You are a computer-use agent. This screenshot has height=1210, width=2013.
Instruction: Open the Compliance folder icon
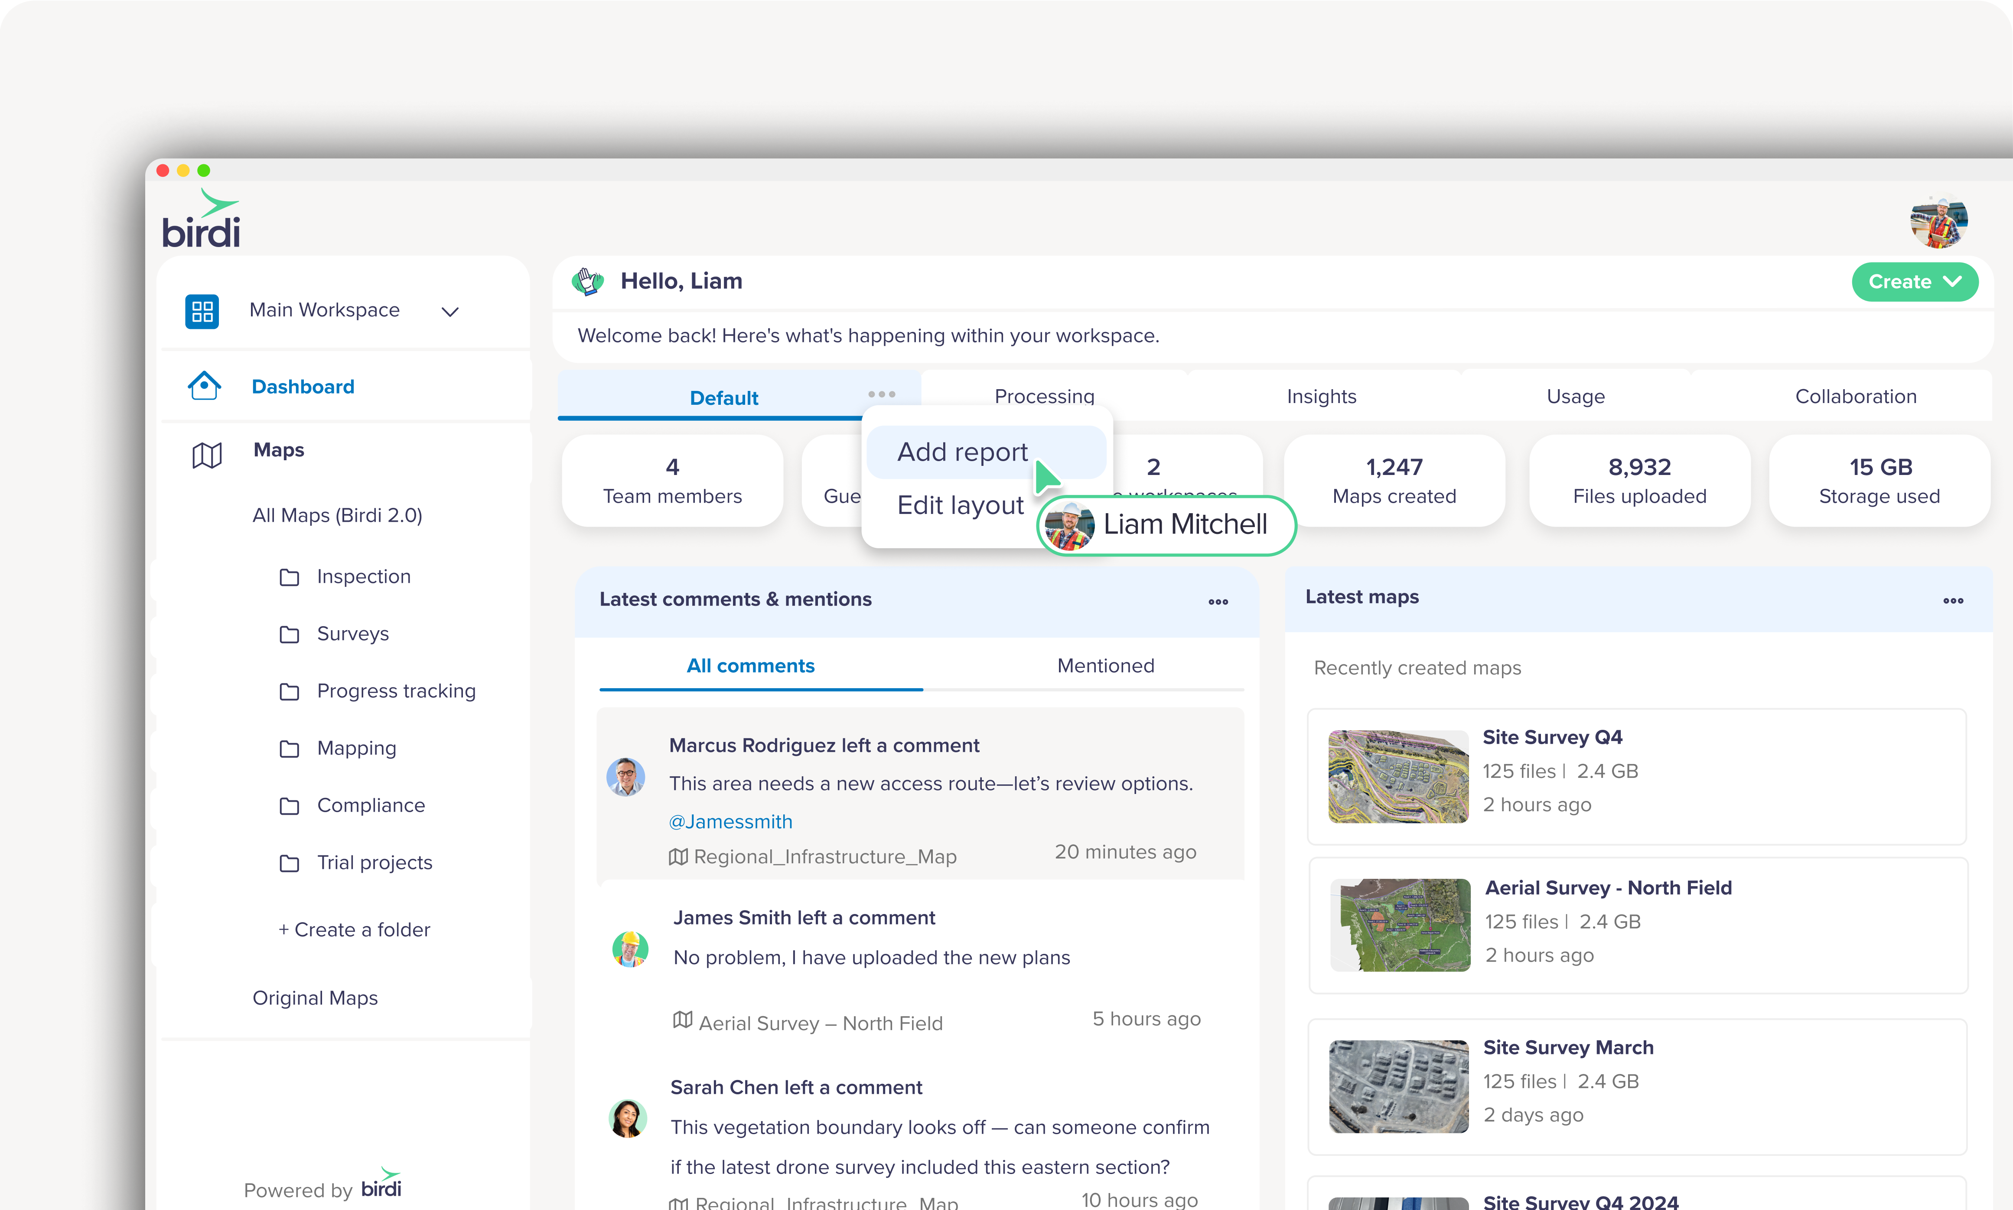point(290,806)
